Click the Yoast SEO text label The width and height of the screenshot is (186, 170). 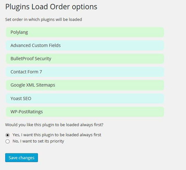21,99
